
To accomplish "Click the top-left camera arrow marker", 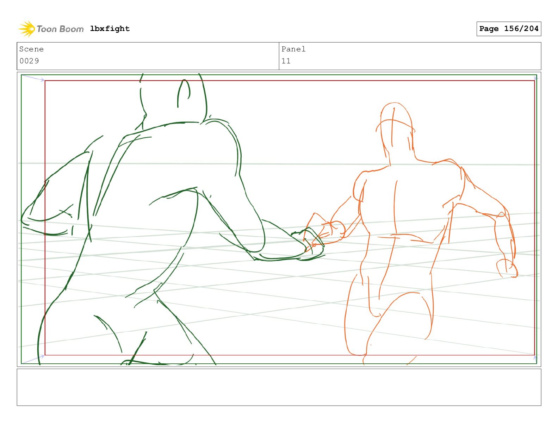I will [33, 78].
